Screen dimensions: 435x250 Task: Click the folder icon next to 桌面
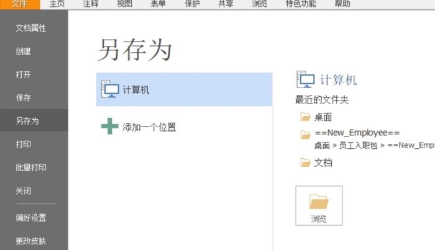click(x=305, y=117)
